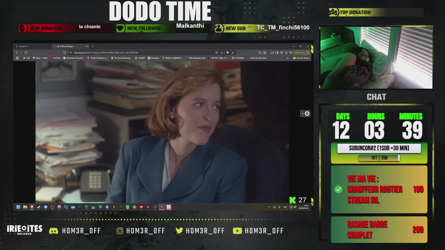Open the Tous les favoris folder
The height and width of the screenshot is (250, 445).
301,58
